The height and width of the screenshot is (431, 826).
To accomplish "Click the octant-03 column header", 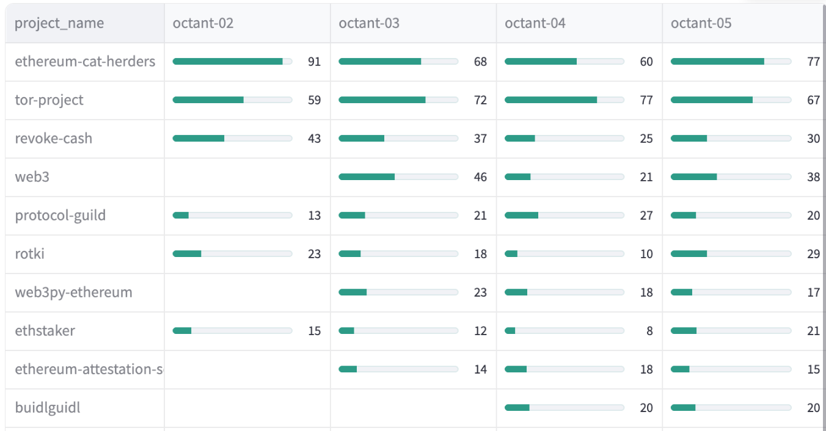I will point(369,24).
